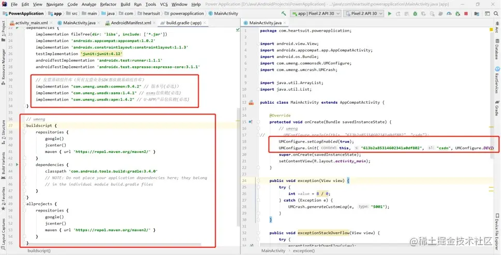Open the Database tool window
This screenshot has height=255, width=501.
497,49
